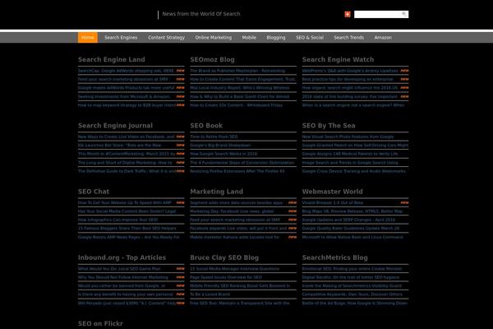Viewport: 493px width, 329px height.
Task: Open the SEO By The Sea heading
Action: [329, 126]
